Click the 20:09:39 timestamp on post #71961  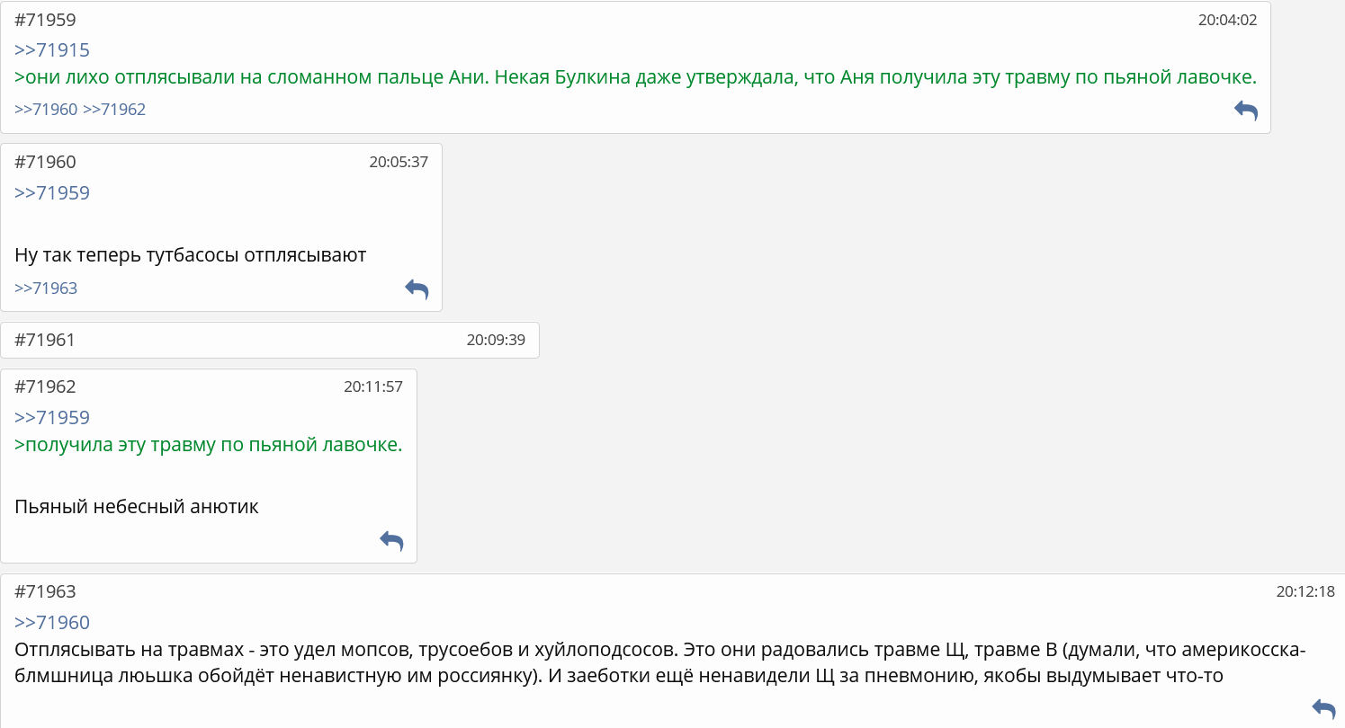pos(496,341)
